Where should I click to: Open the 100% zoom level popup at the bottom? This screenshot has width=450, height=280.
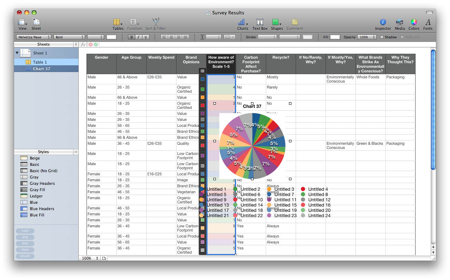click(89, 258)
